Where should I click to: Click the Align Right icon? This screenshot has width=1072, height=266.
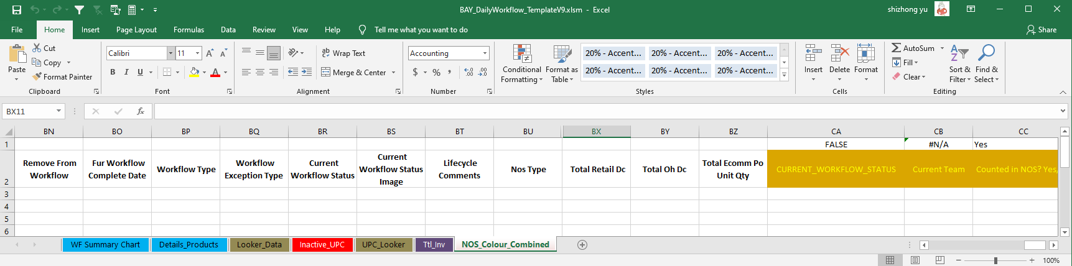274,72
